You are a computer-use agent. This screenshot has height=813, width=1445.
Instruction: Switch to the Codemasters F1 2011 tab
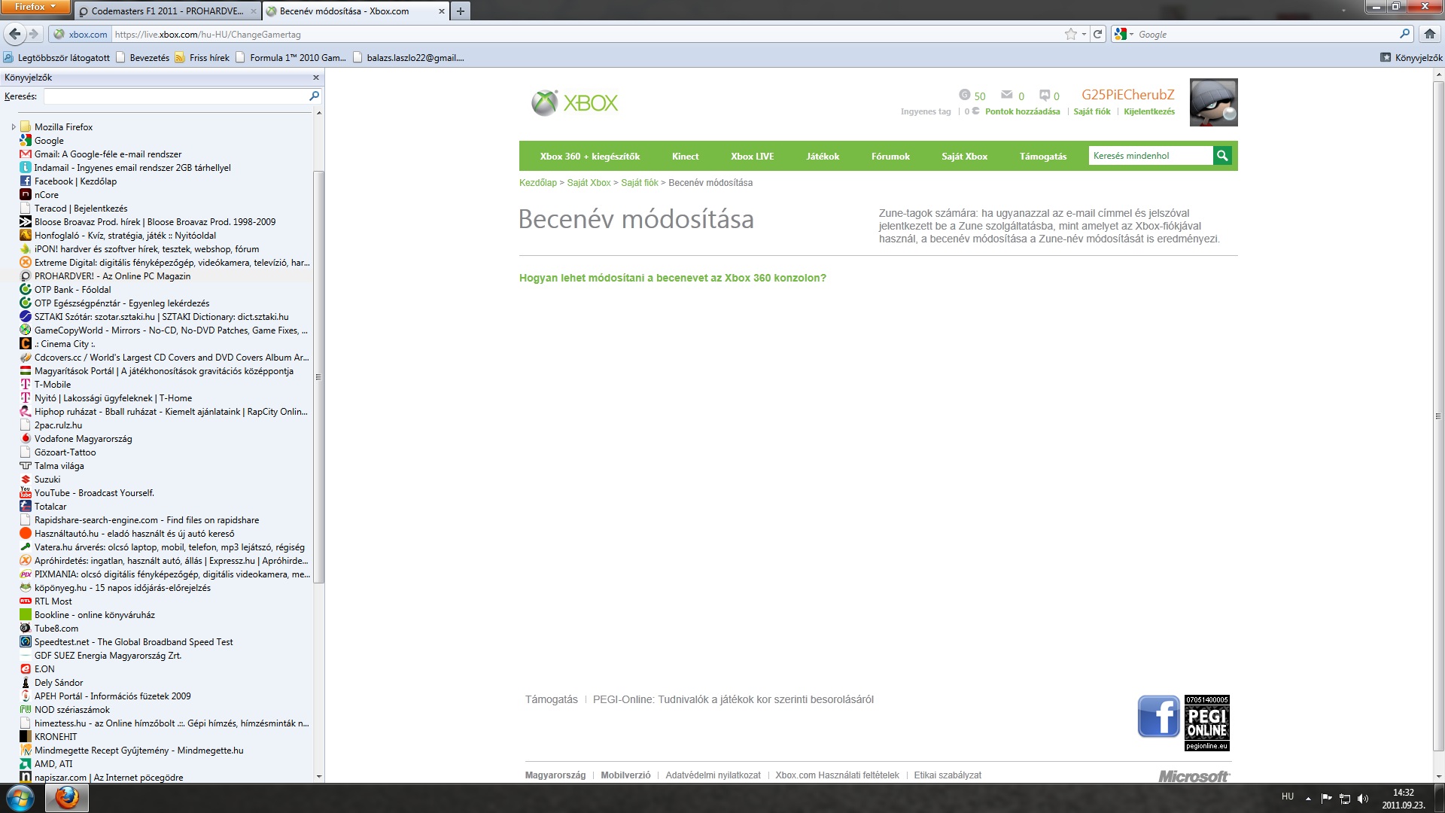pos(167,11)
